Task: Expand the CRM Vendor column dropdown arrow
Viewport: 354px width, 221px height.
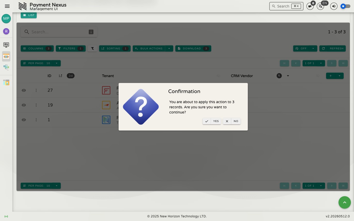Action: click(x=288, y=76)
